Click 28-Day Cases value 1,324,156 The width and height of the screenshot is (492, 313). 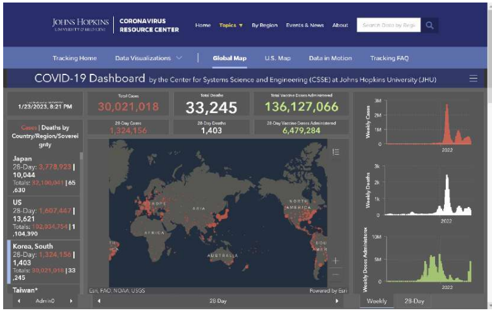point(128,131)
